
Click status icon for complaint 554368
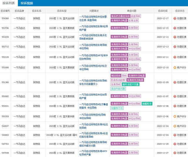click(175, 18)
